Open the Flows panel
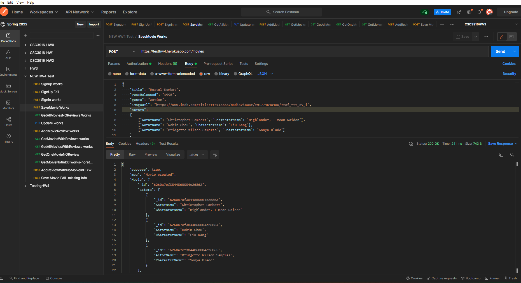 coord(9,122)
